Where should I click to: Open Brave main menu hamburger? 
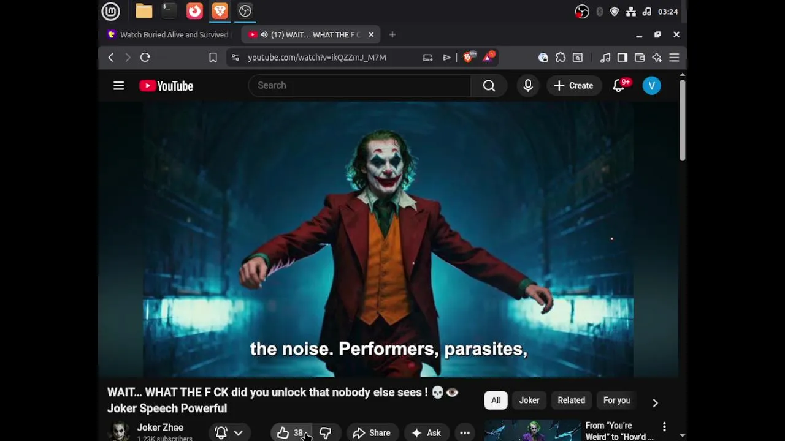click(x=674, y=57)
